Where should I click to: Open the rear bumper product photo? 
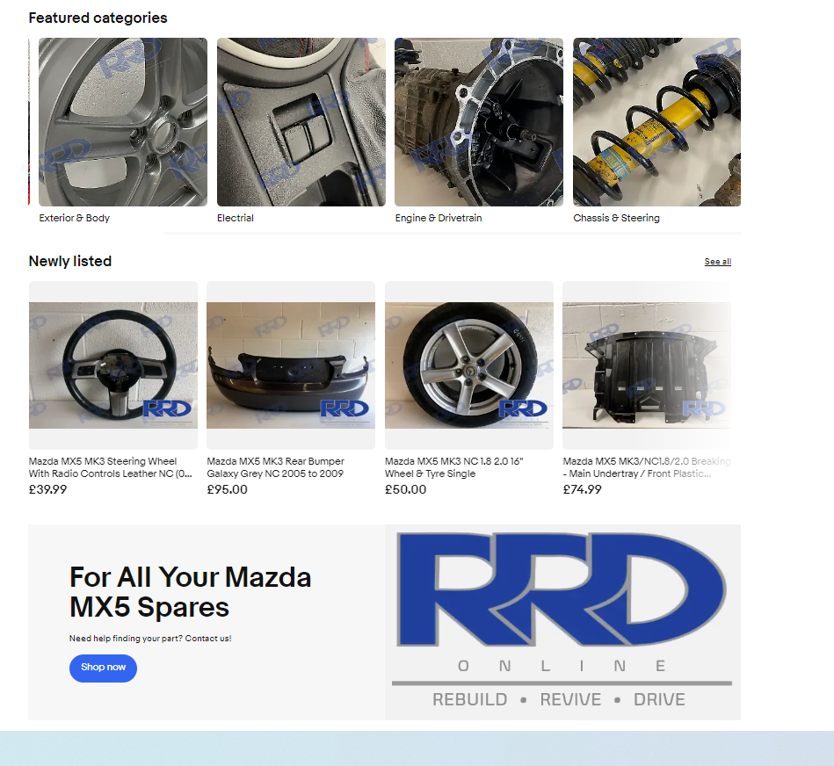point(291,365)
